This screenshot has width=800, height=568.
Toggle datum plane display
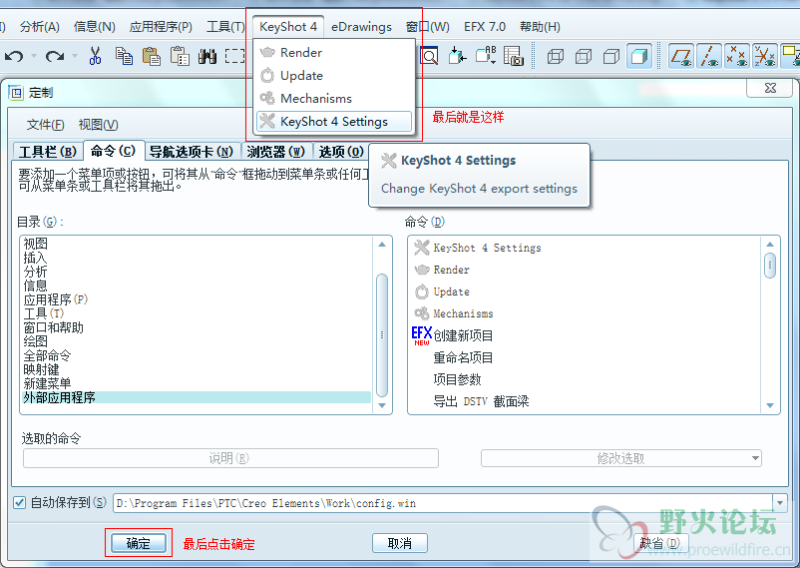click(681, 56)
